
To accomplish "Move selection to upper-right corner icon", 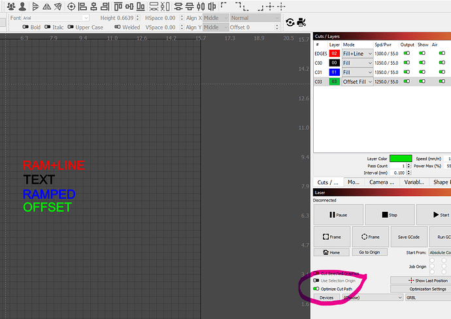I will [x=238, y=5].
